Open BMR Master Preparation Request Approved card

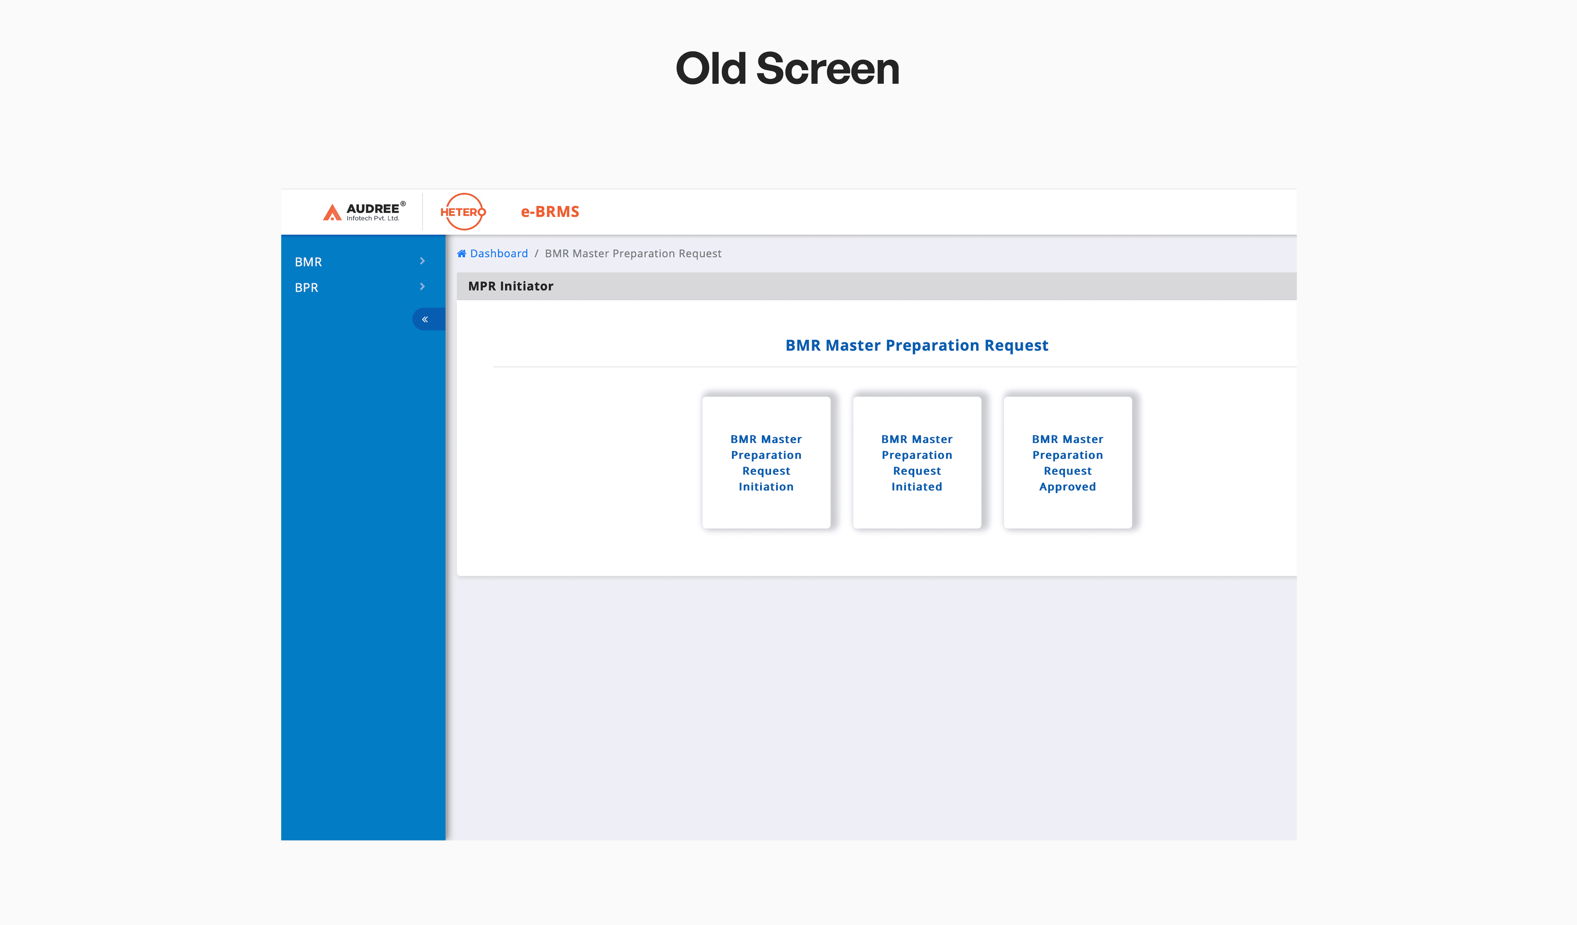[x=1068, y=463]
